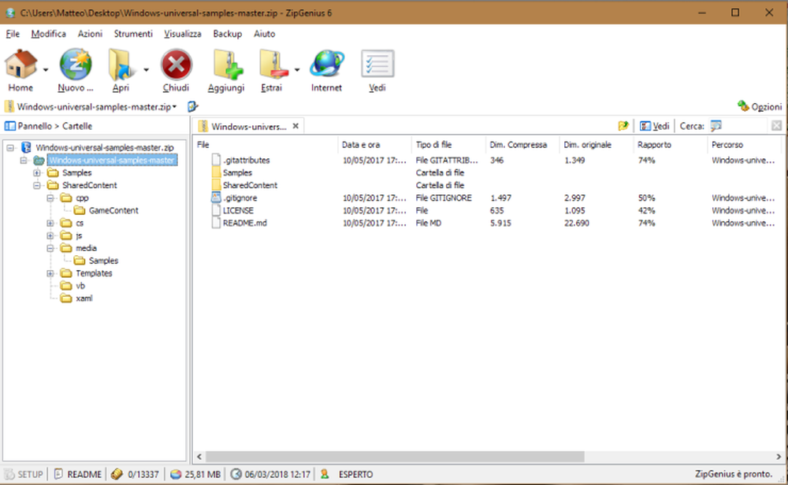The image size is (788, 485).
Task: Open the Windows-universal-samples-master.zip dropdown
Action: click(x=174, y=107)
